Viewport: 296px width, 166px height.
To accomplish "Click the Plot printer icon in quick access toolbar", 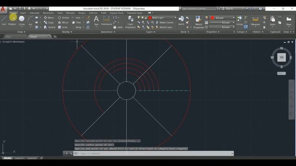I will pyautogui.click(x=29, y=8).
